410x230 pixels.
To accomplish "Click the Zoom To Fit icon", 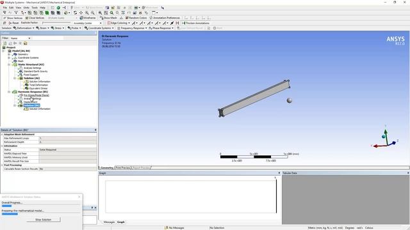I will [x=106, y=13].
